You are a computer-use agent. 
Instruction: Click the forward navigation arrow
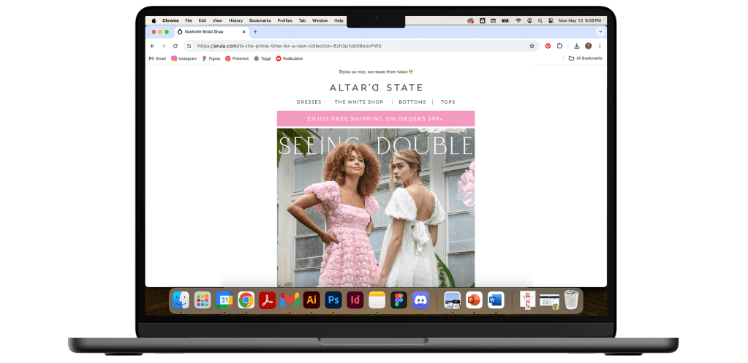pos(164,46)
